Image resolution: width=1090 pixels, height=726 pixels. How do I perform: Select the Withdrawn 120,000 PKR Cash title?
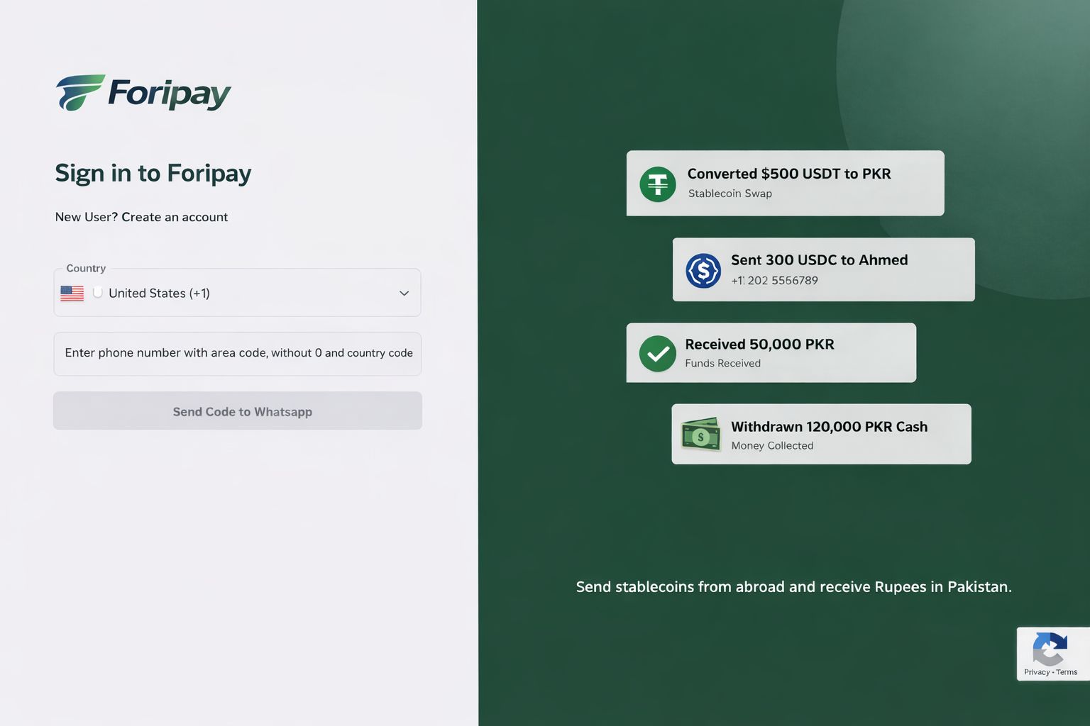pos(829,427)
